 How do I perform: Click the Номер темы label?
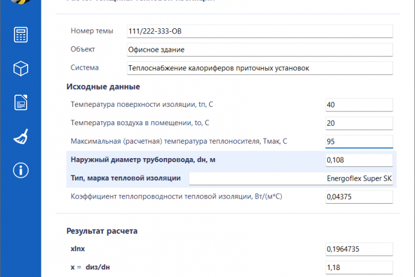pyautogui.click(x=92, y=31)
